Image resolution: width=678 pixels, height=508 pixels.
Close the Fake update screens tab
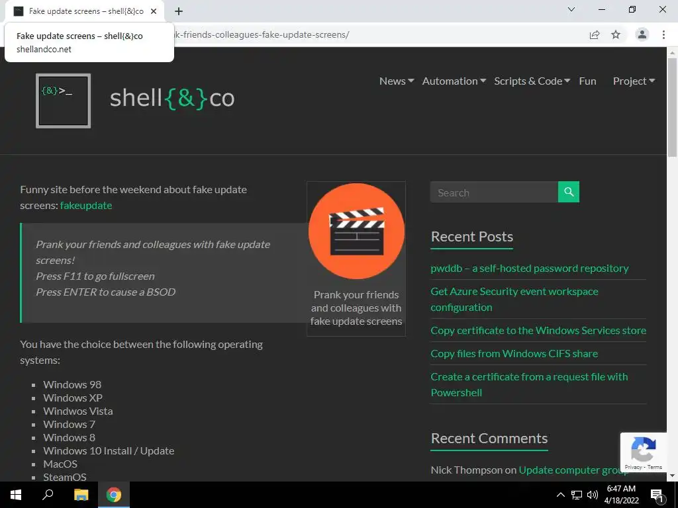tap(154, 11)
